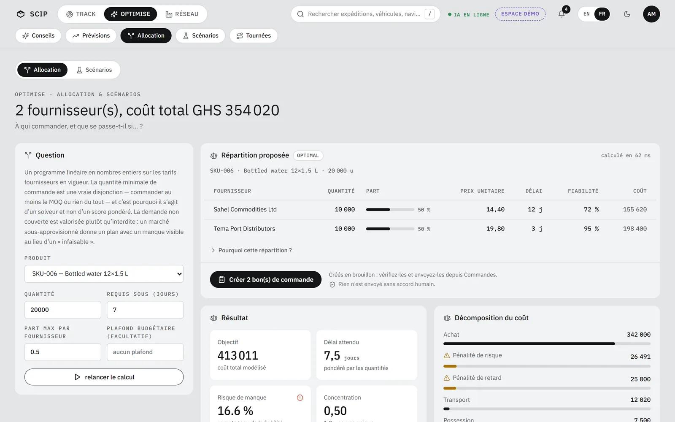Screen dimensions: 675x422
Task: Click 'relancer le calcul' button
Action: tap(104, 377)
